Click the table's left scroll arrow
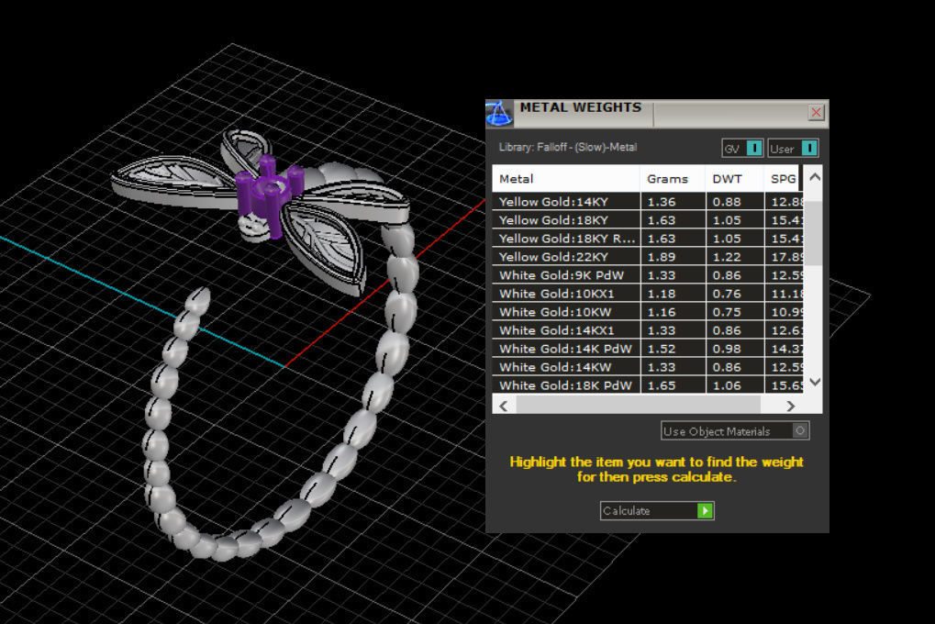 pos(504,407)
